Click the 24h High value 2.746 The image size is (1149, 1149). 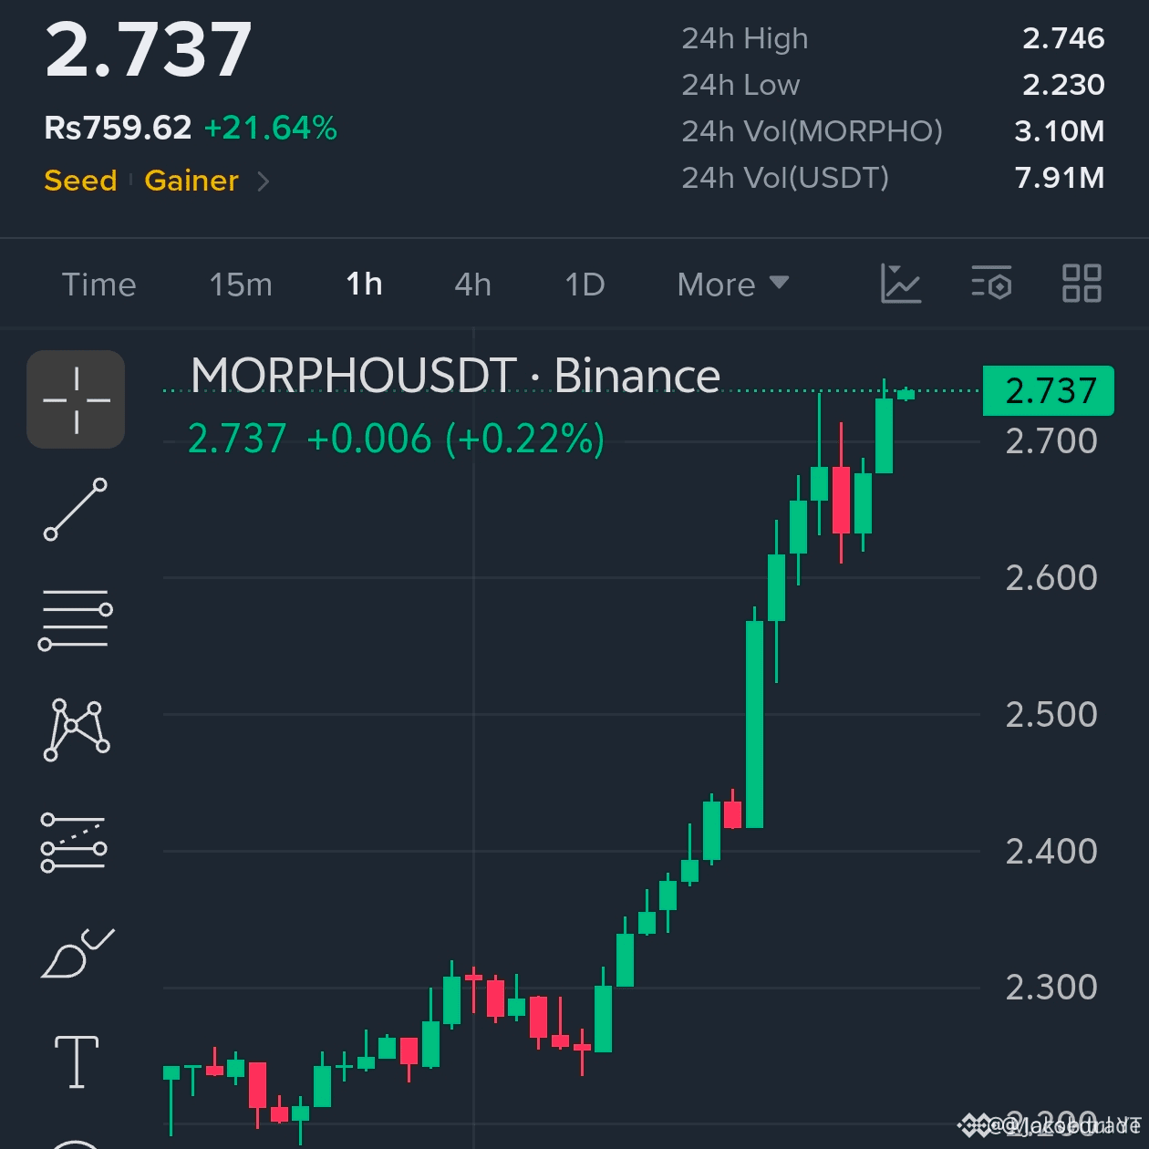pos(1063,38)
